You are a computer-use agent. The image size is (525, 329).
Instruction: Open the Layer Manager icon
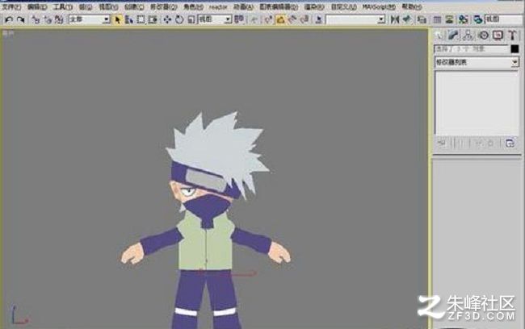(x=422, y=19)
